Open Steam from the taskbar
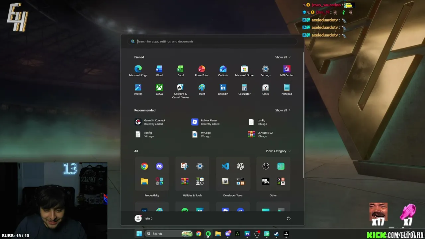 tap(276, 234)
